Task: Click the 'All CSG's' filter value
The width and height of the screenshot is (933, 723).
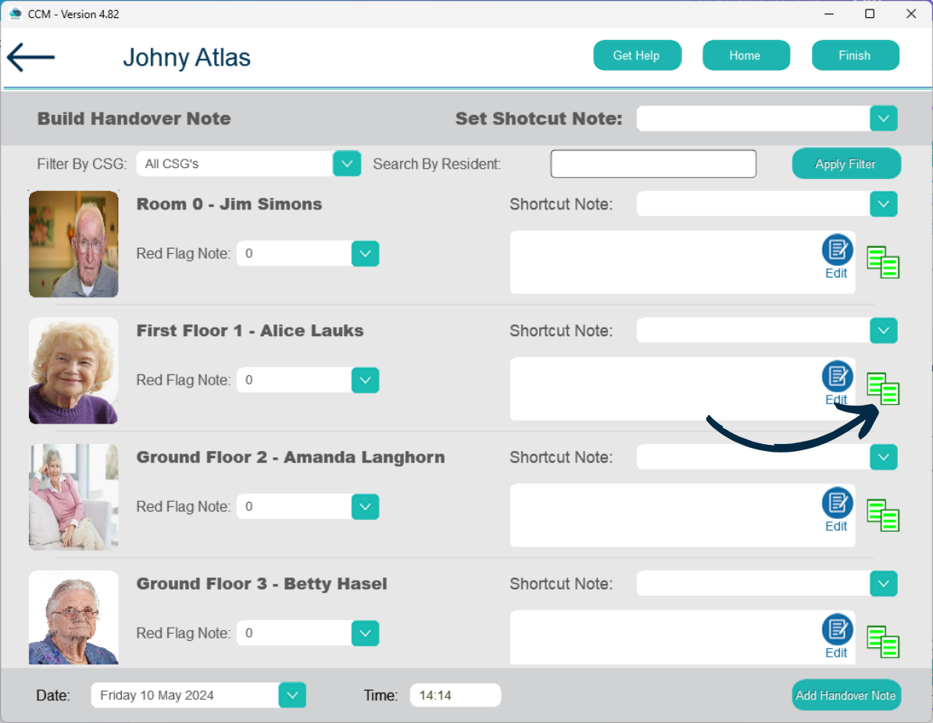Action: point(172,163)
